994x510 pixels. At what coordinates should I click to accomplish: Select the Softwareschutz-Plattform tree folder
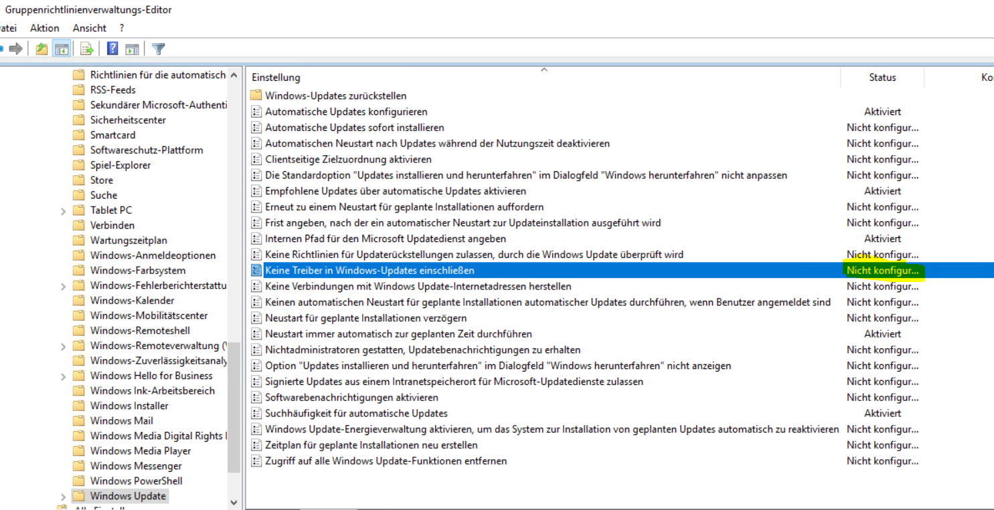point(147,150)
